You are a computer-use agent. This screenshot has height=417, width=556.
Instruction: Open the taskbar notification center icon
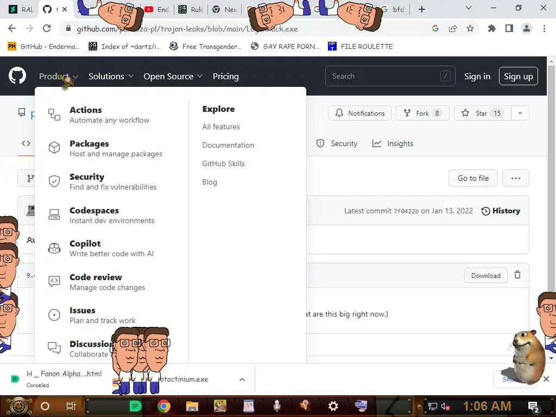534,407
